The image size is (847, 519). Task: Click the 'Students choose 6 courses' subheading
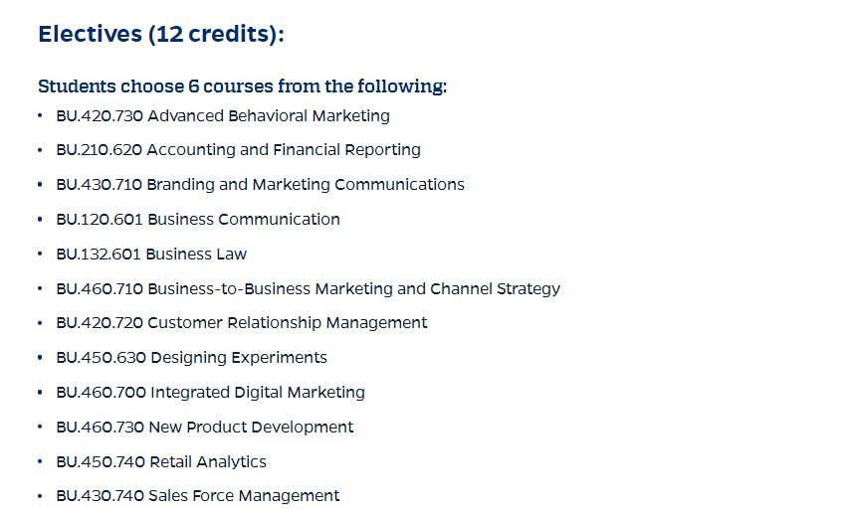pyautogui.click(x=242, y=86)
